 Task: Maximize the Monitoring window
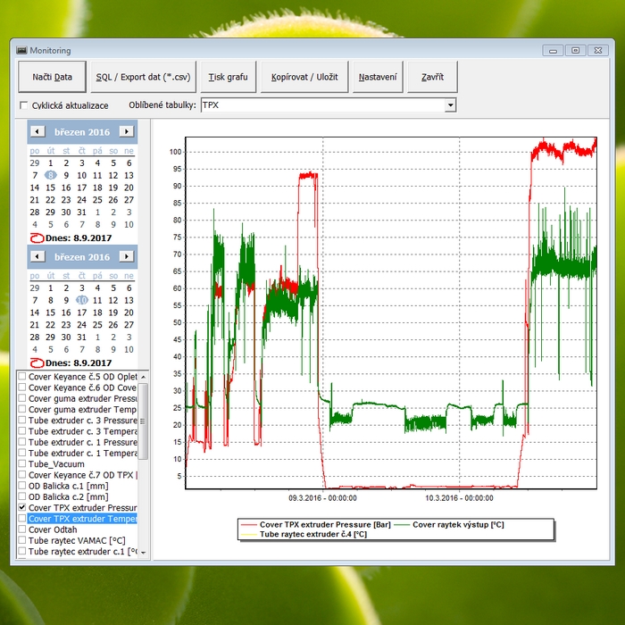[x=576, y=51]
